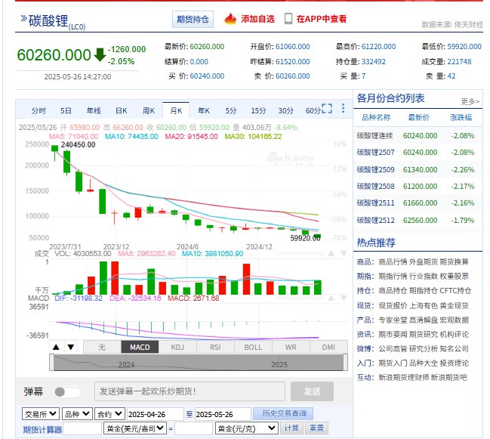Switch to the 日K chart tab

(x=122, y=110)
